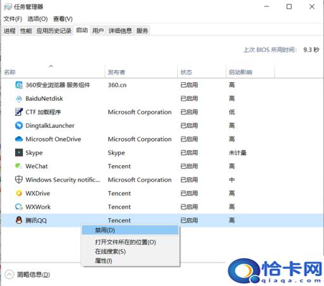Click the Microsoft OneDrive cloud icon
The height and width of the screenshot is (286, 324).
coord(19,139)
